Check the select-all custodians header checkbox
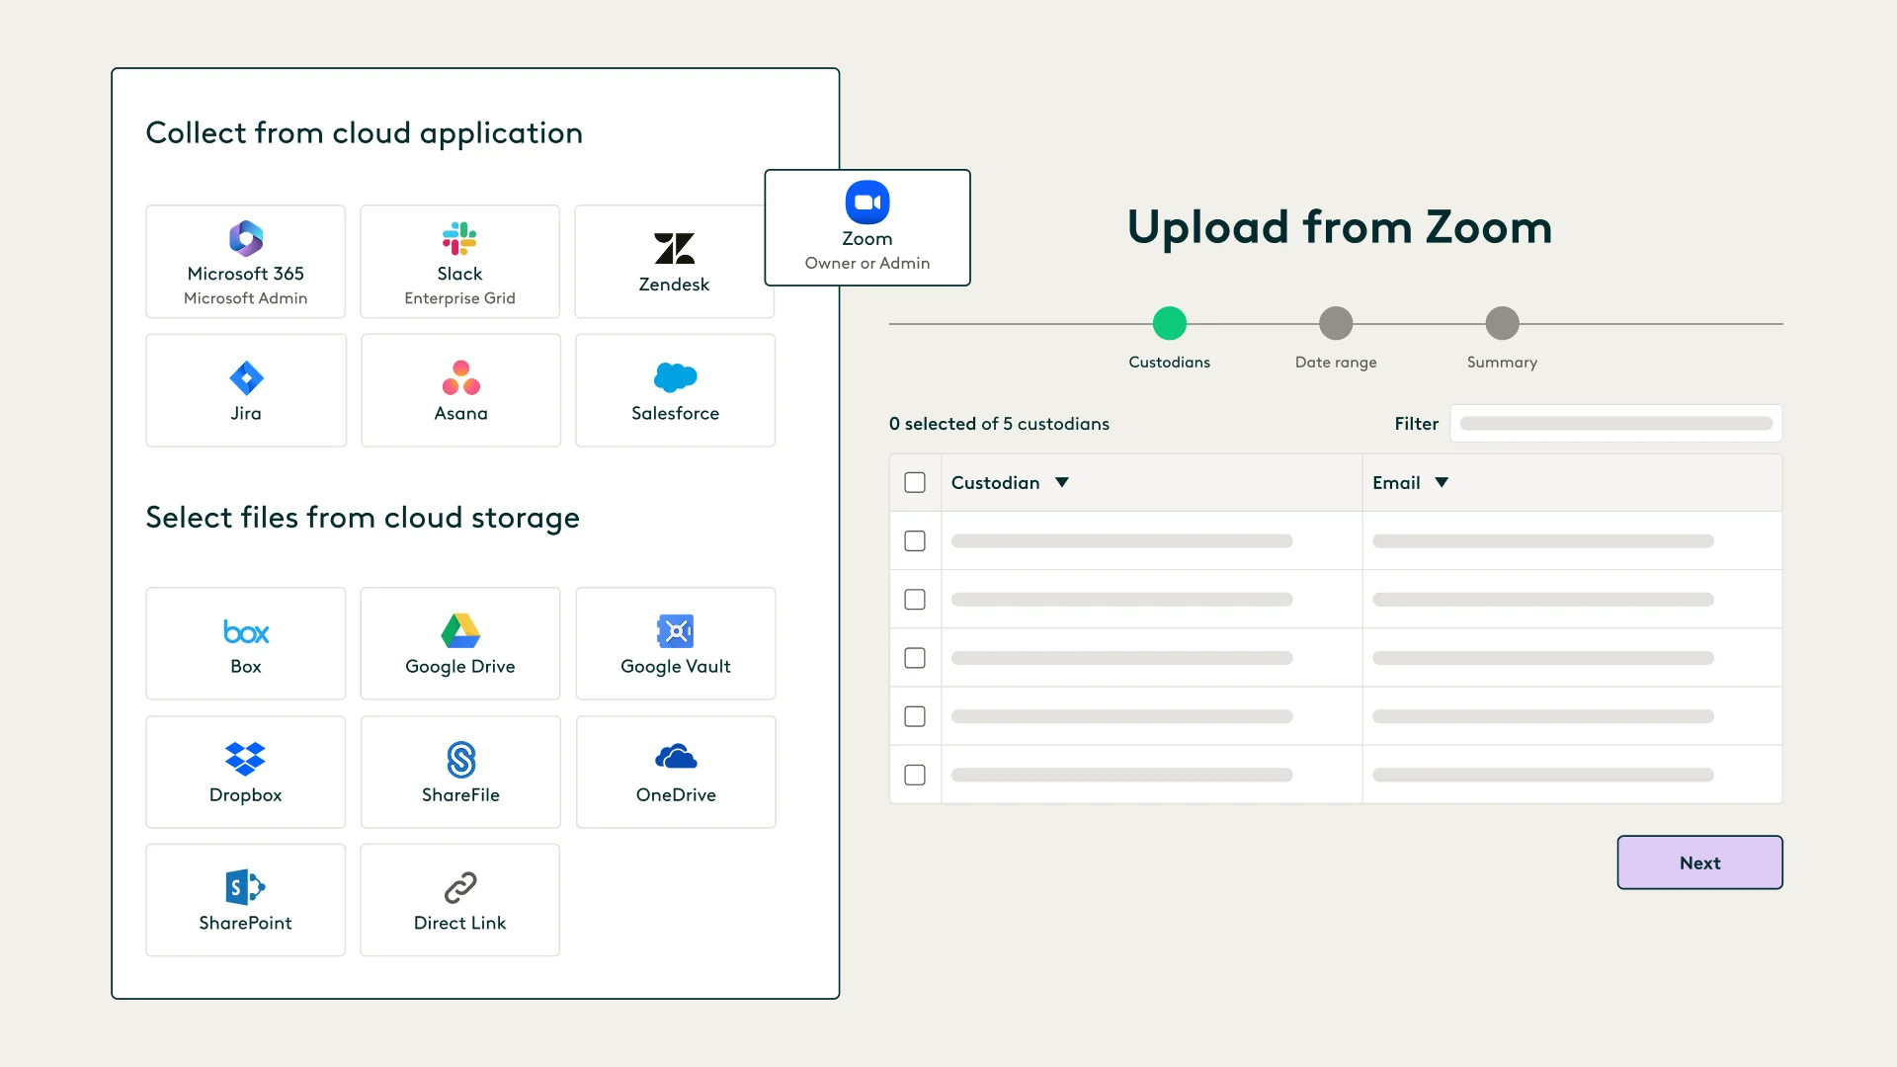This screenshot has width=1897, height=1067. pyautogui.click(x=915, y=482)
